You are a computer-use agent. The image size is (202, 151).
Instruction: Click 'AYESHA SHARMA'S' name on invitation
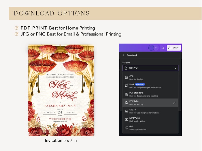(x=60, y=106)
